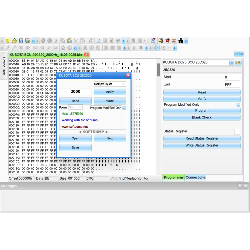Click the stop script square icon

[141, 47]
